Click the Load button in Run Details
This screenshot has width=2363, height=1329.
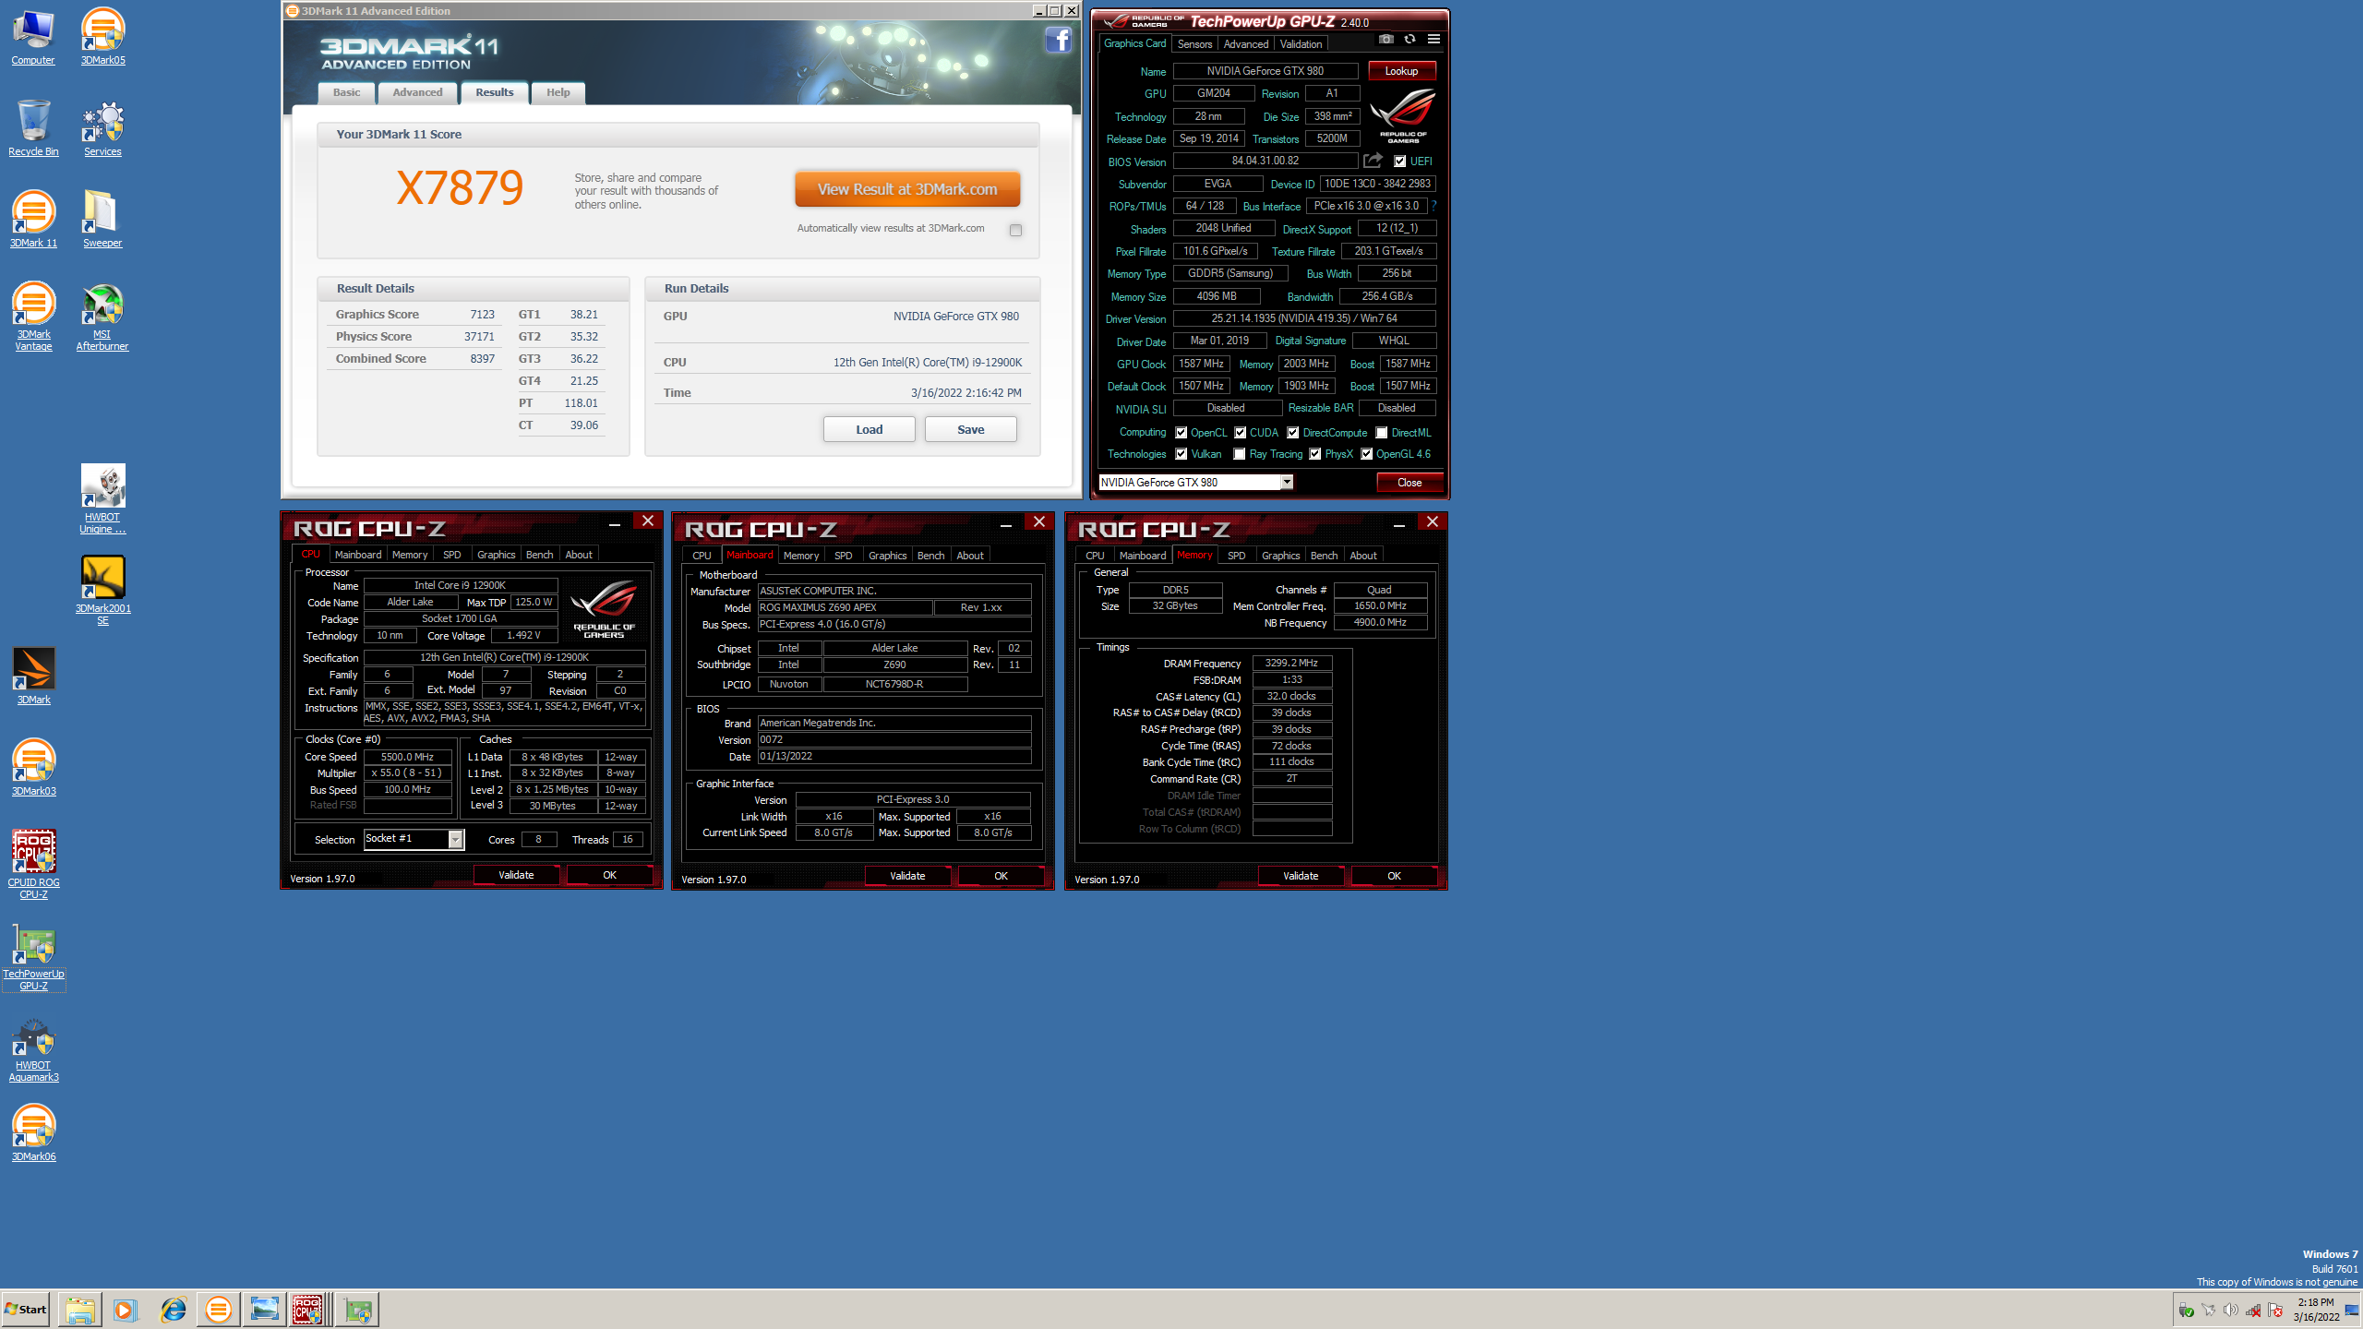pos(869,429)
